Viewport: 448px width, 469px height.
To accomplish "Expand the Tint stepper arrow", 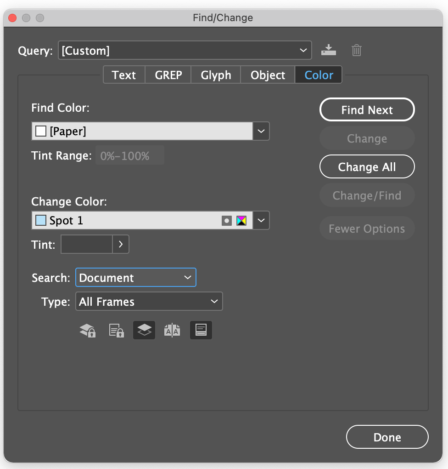I will coord(121,245).
